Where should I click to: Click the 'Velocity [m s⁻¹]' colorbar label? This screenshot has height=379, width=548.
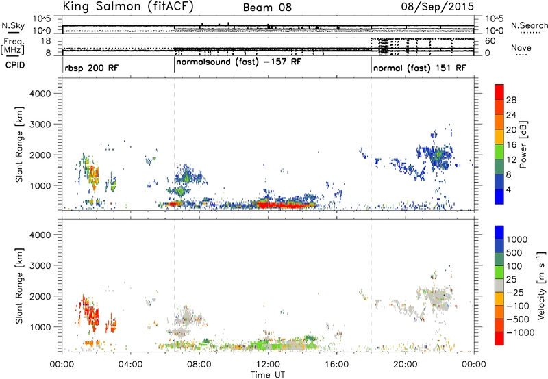tap(541, 285)
